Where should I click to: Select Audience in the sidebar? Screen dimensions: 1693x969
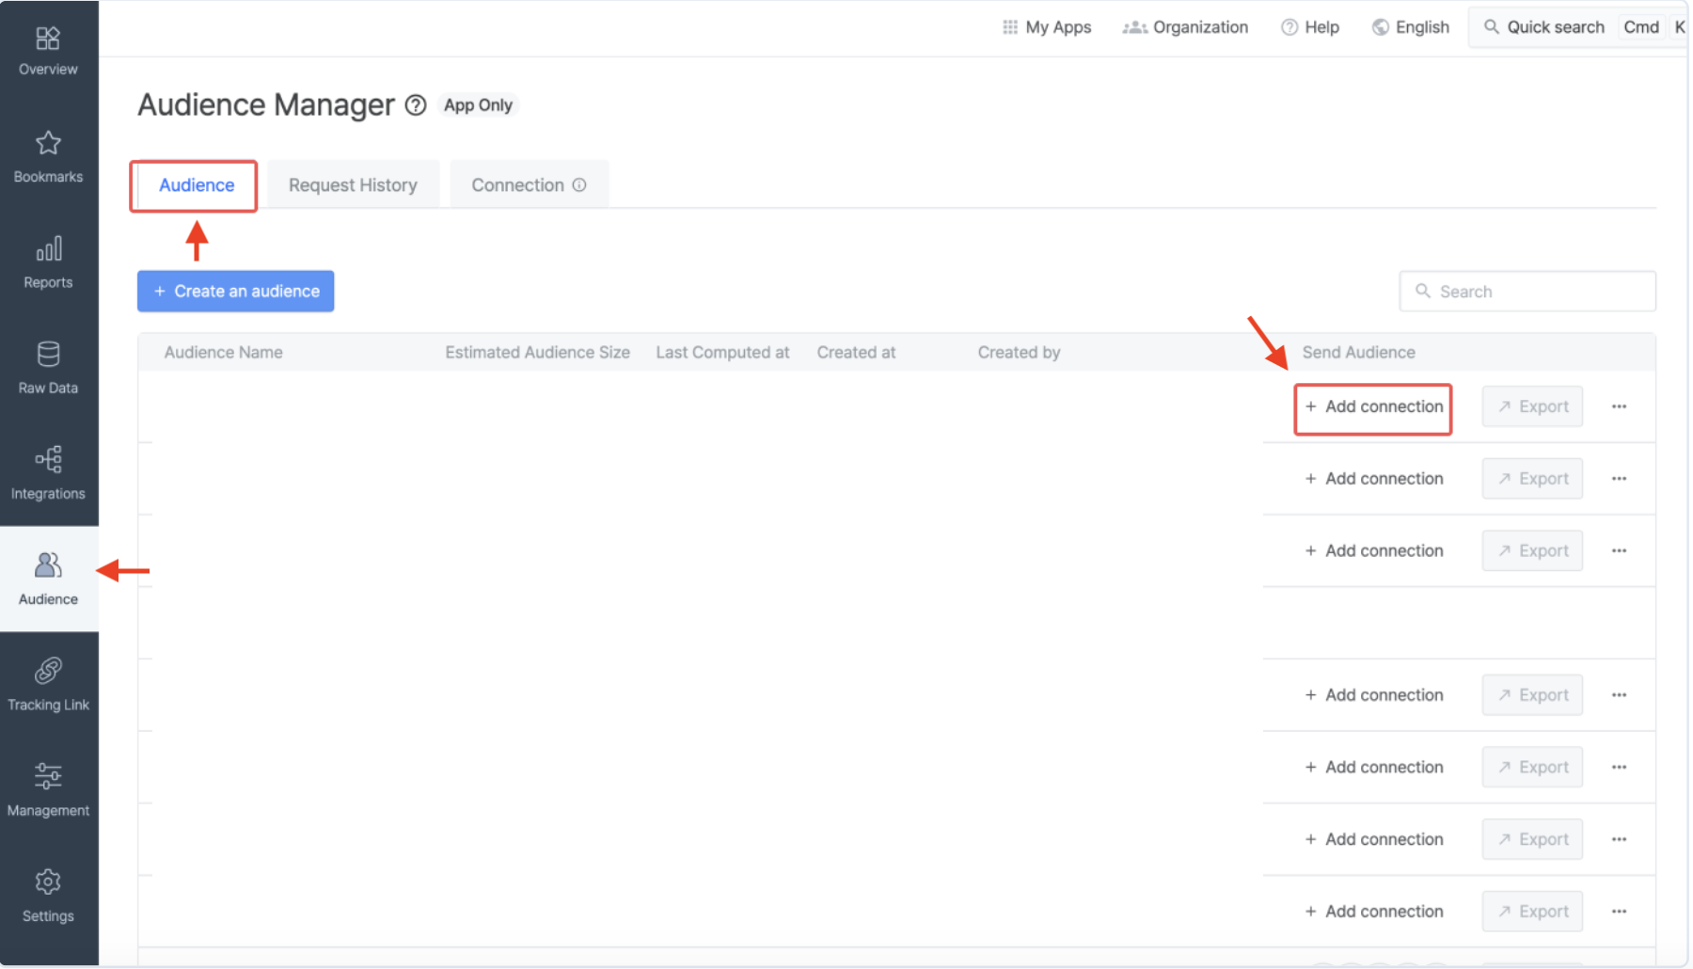point(48,579)
